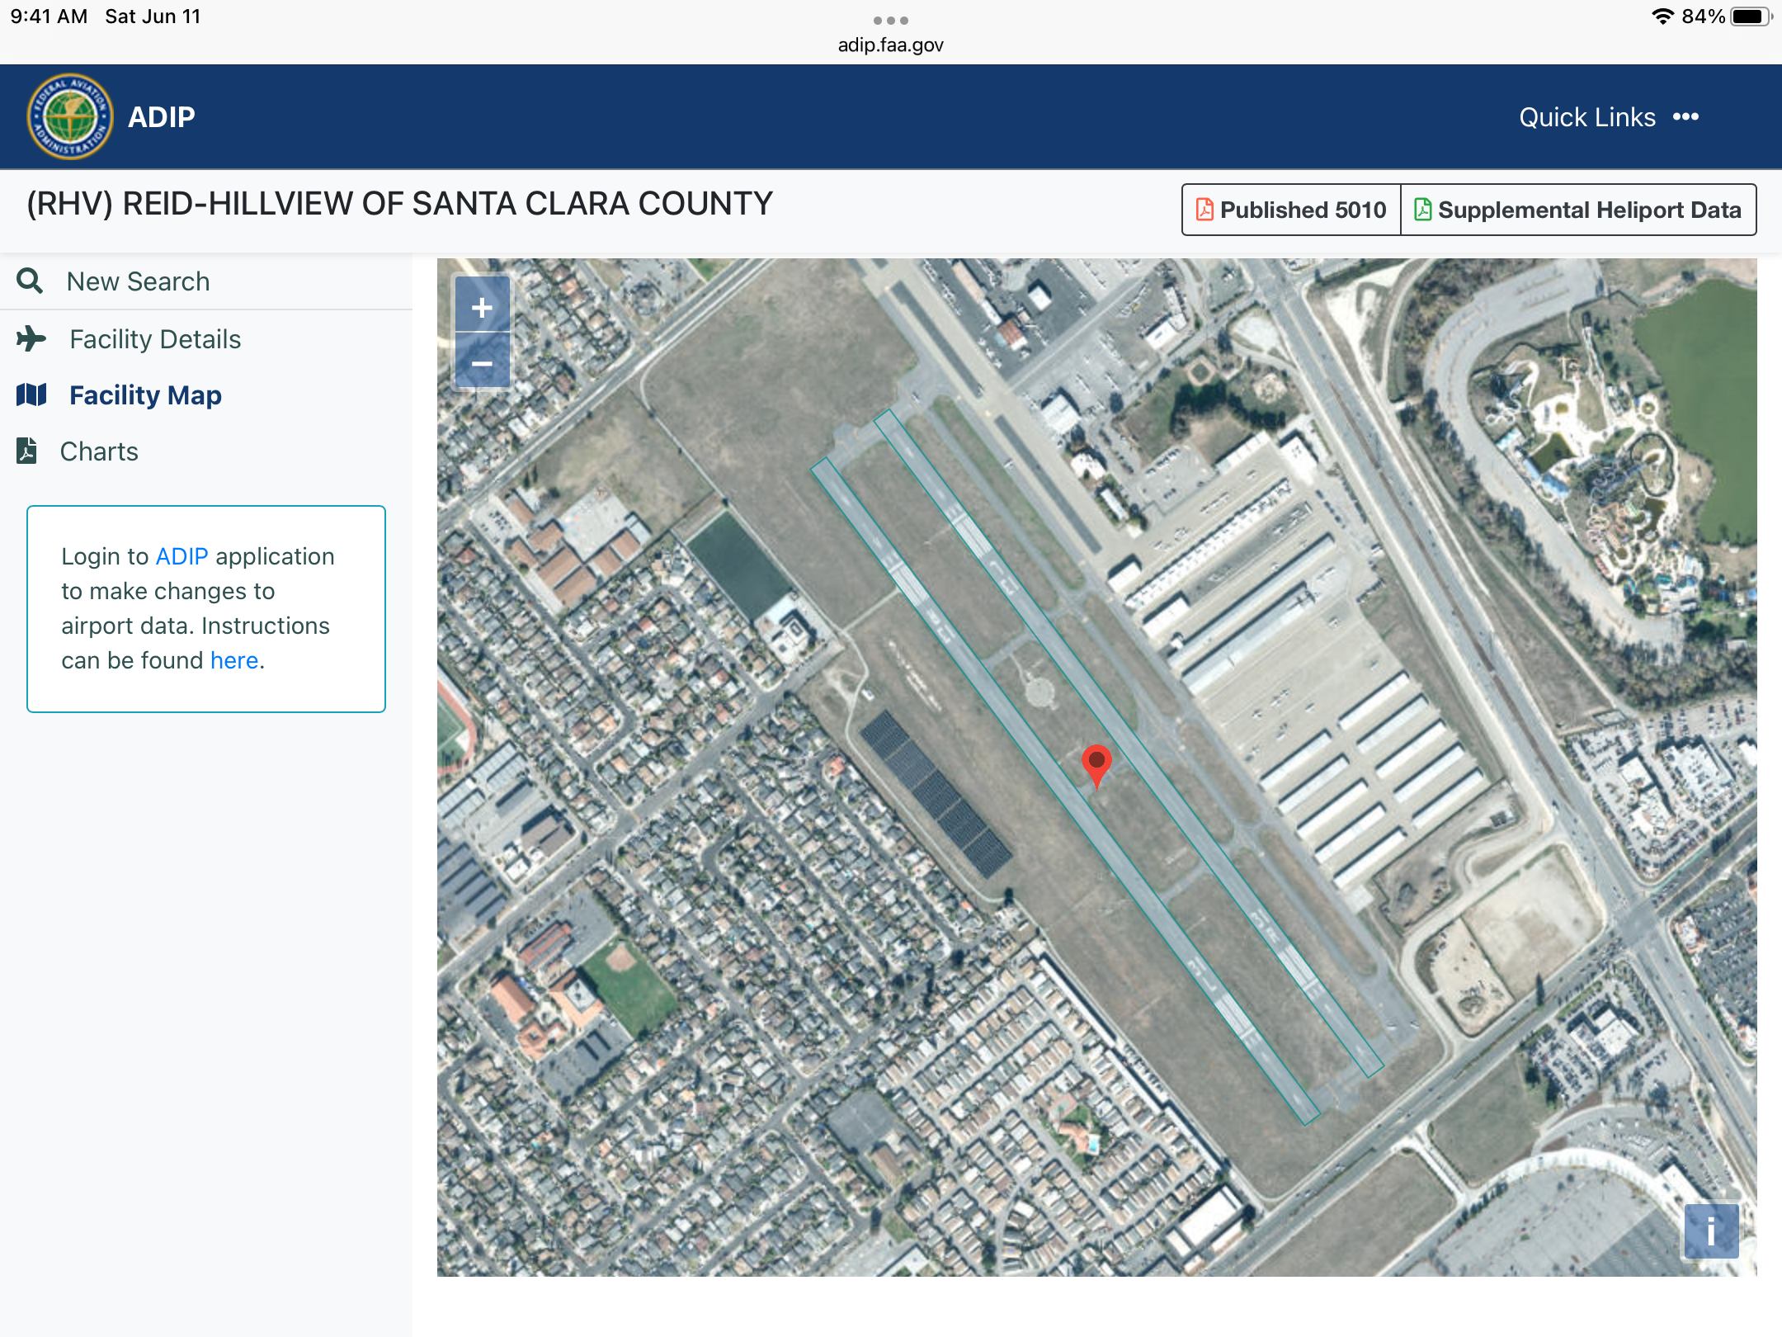Image resolution: width=1782 pixels, height=1337 pixels.
Task: Click the FAA seal logo
Action: 70,116
